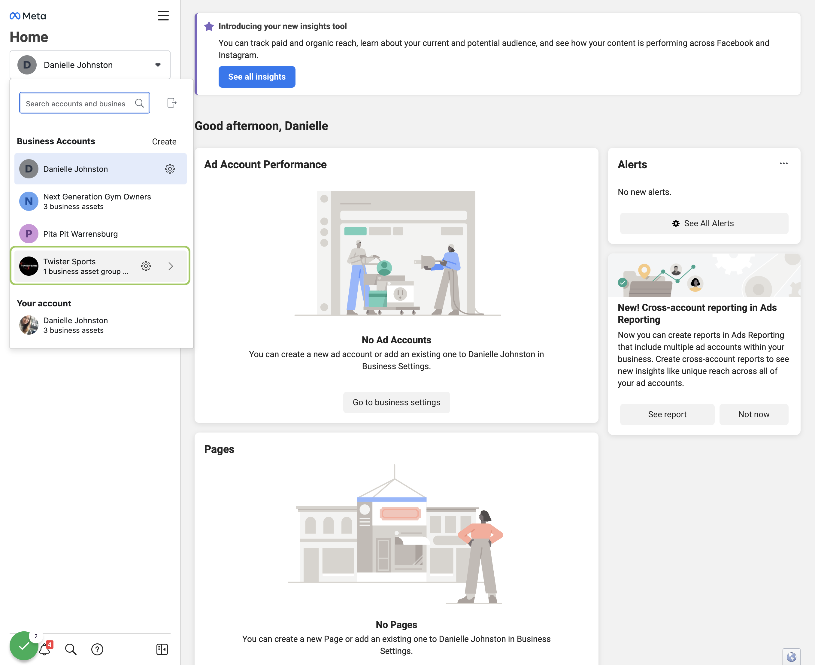Open settings gear for Twister Sports

pyautogui.click(x=146, y=266)
